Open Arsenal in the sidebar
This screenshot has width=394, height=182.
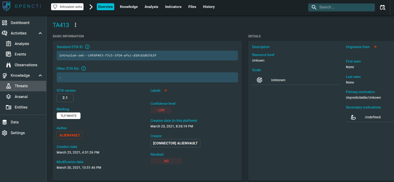23,97
